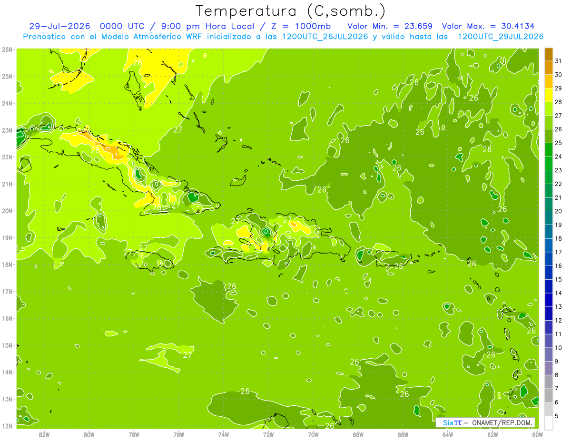Click the color scale label 20
Image resolution: width=571 pixels, height=441 pixels.
point(559,211)
